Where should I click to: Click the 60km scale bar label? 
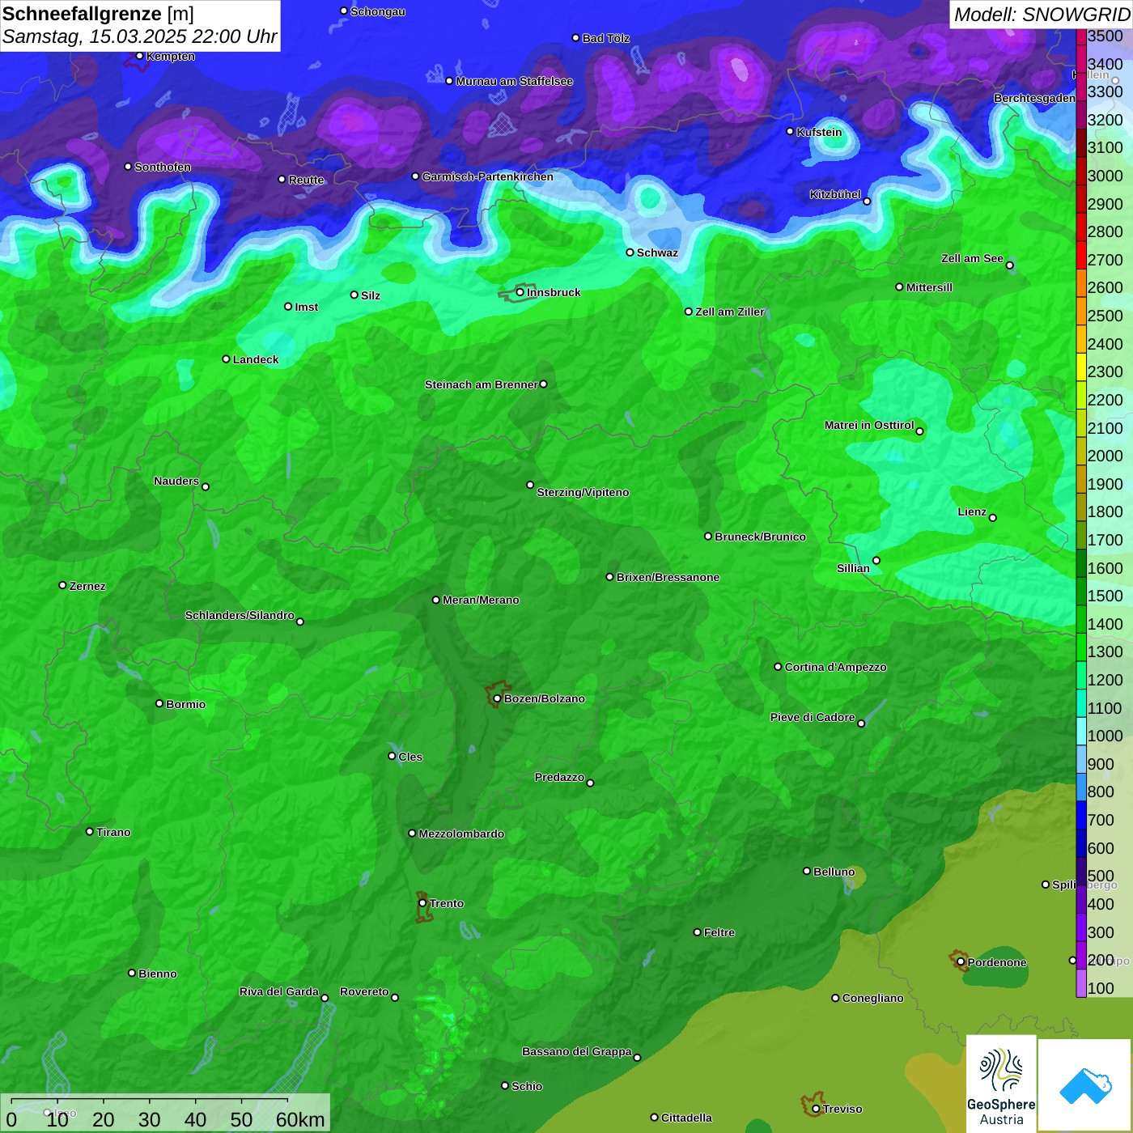pyautogui.click(x=300, y=1119)
